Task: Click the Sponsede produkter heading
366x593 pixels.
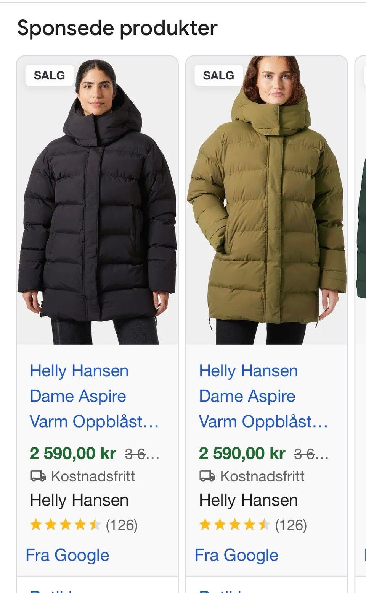Action: (x=117, y=28)
